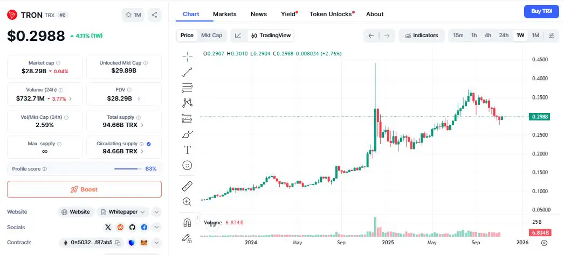The width and height of the screenshot is (564, 255).
Task: Toggle watchlist star for TRON
Action: point(133,15)
